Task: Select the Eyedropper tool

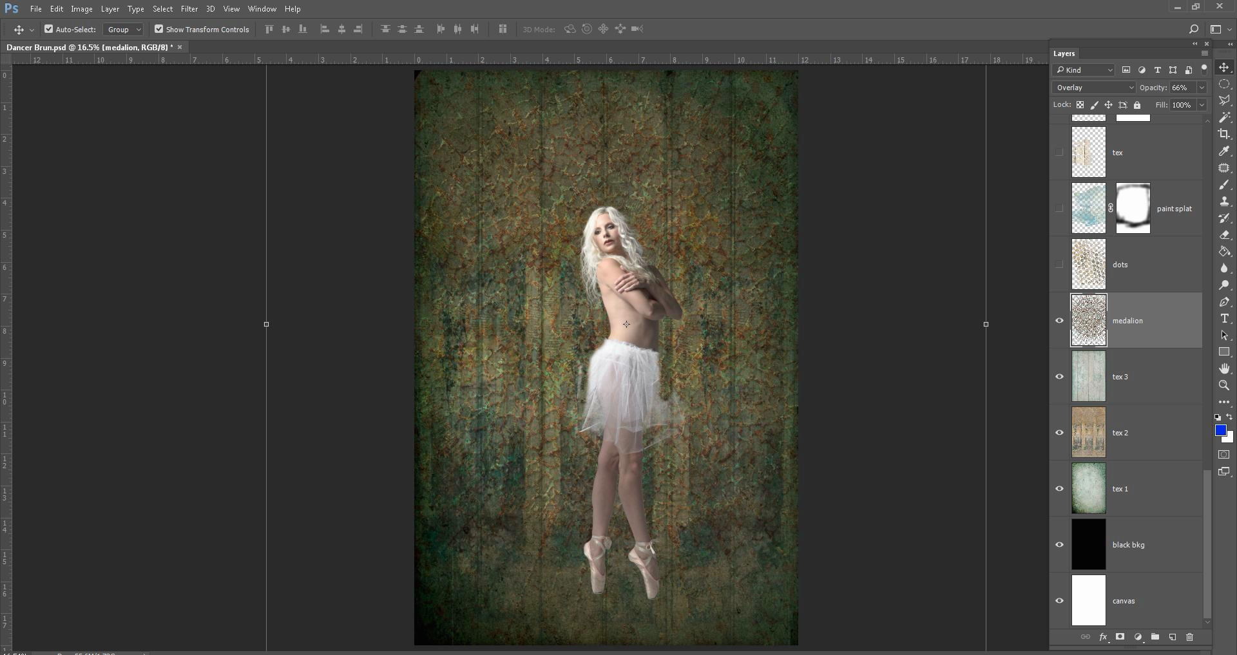Action: click(x=1224, y=151)
